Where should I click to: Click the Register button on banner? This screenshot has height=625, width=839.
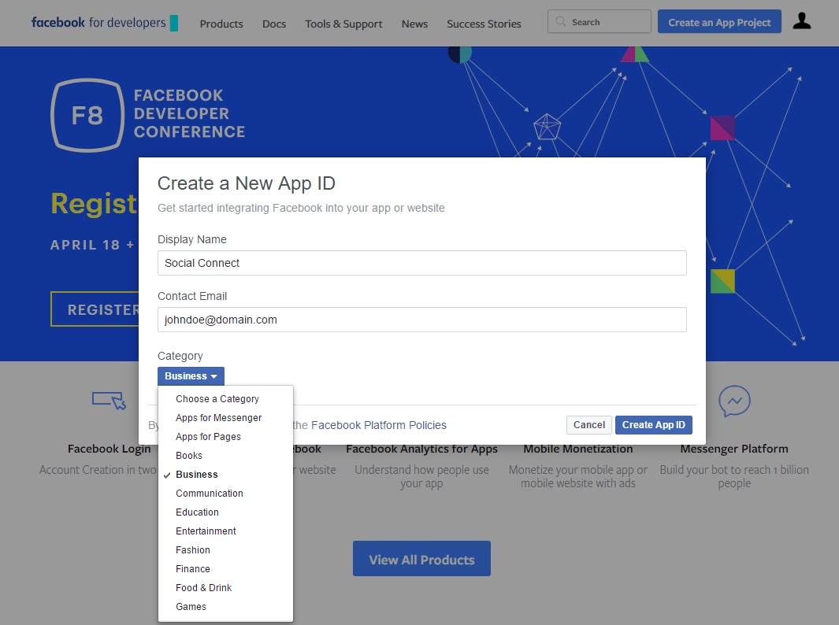(x=95, y=309)
